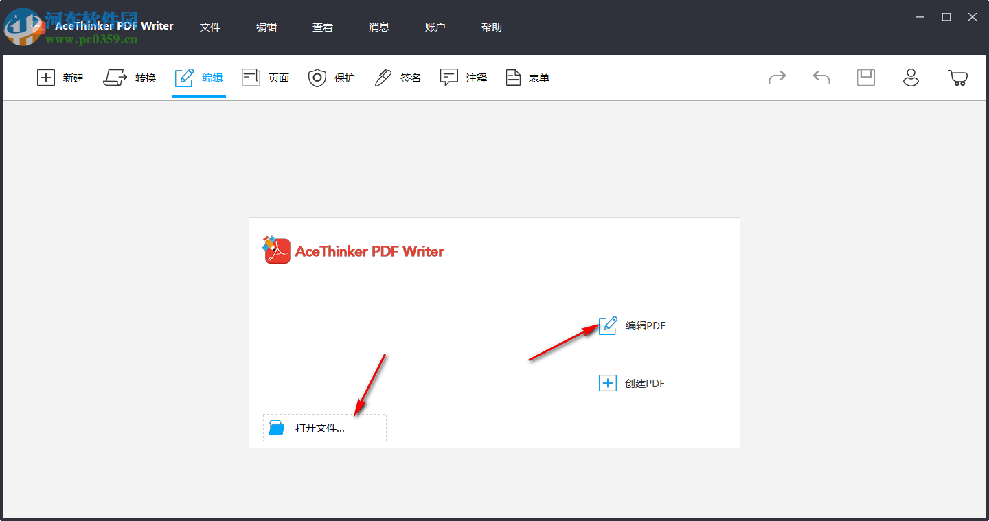The image size is (989, 521).
Task: Click the redo arrow icon
Action: coord(777,78)
